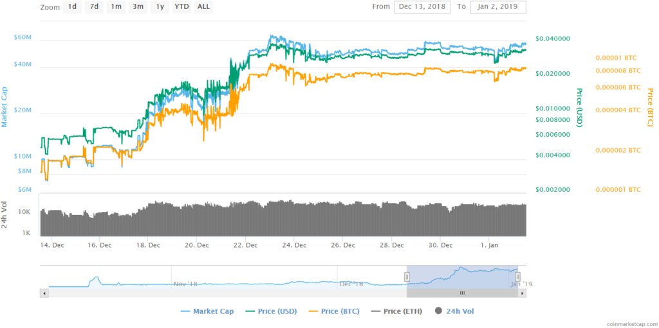Grab the right navigator range handle

pyautogui.click(x=518, y=277)
